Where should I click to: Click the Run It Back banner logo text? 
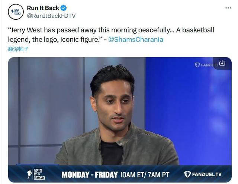(39, 174)
